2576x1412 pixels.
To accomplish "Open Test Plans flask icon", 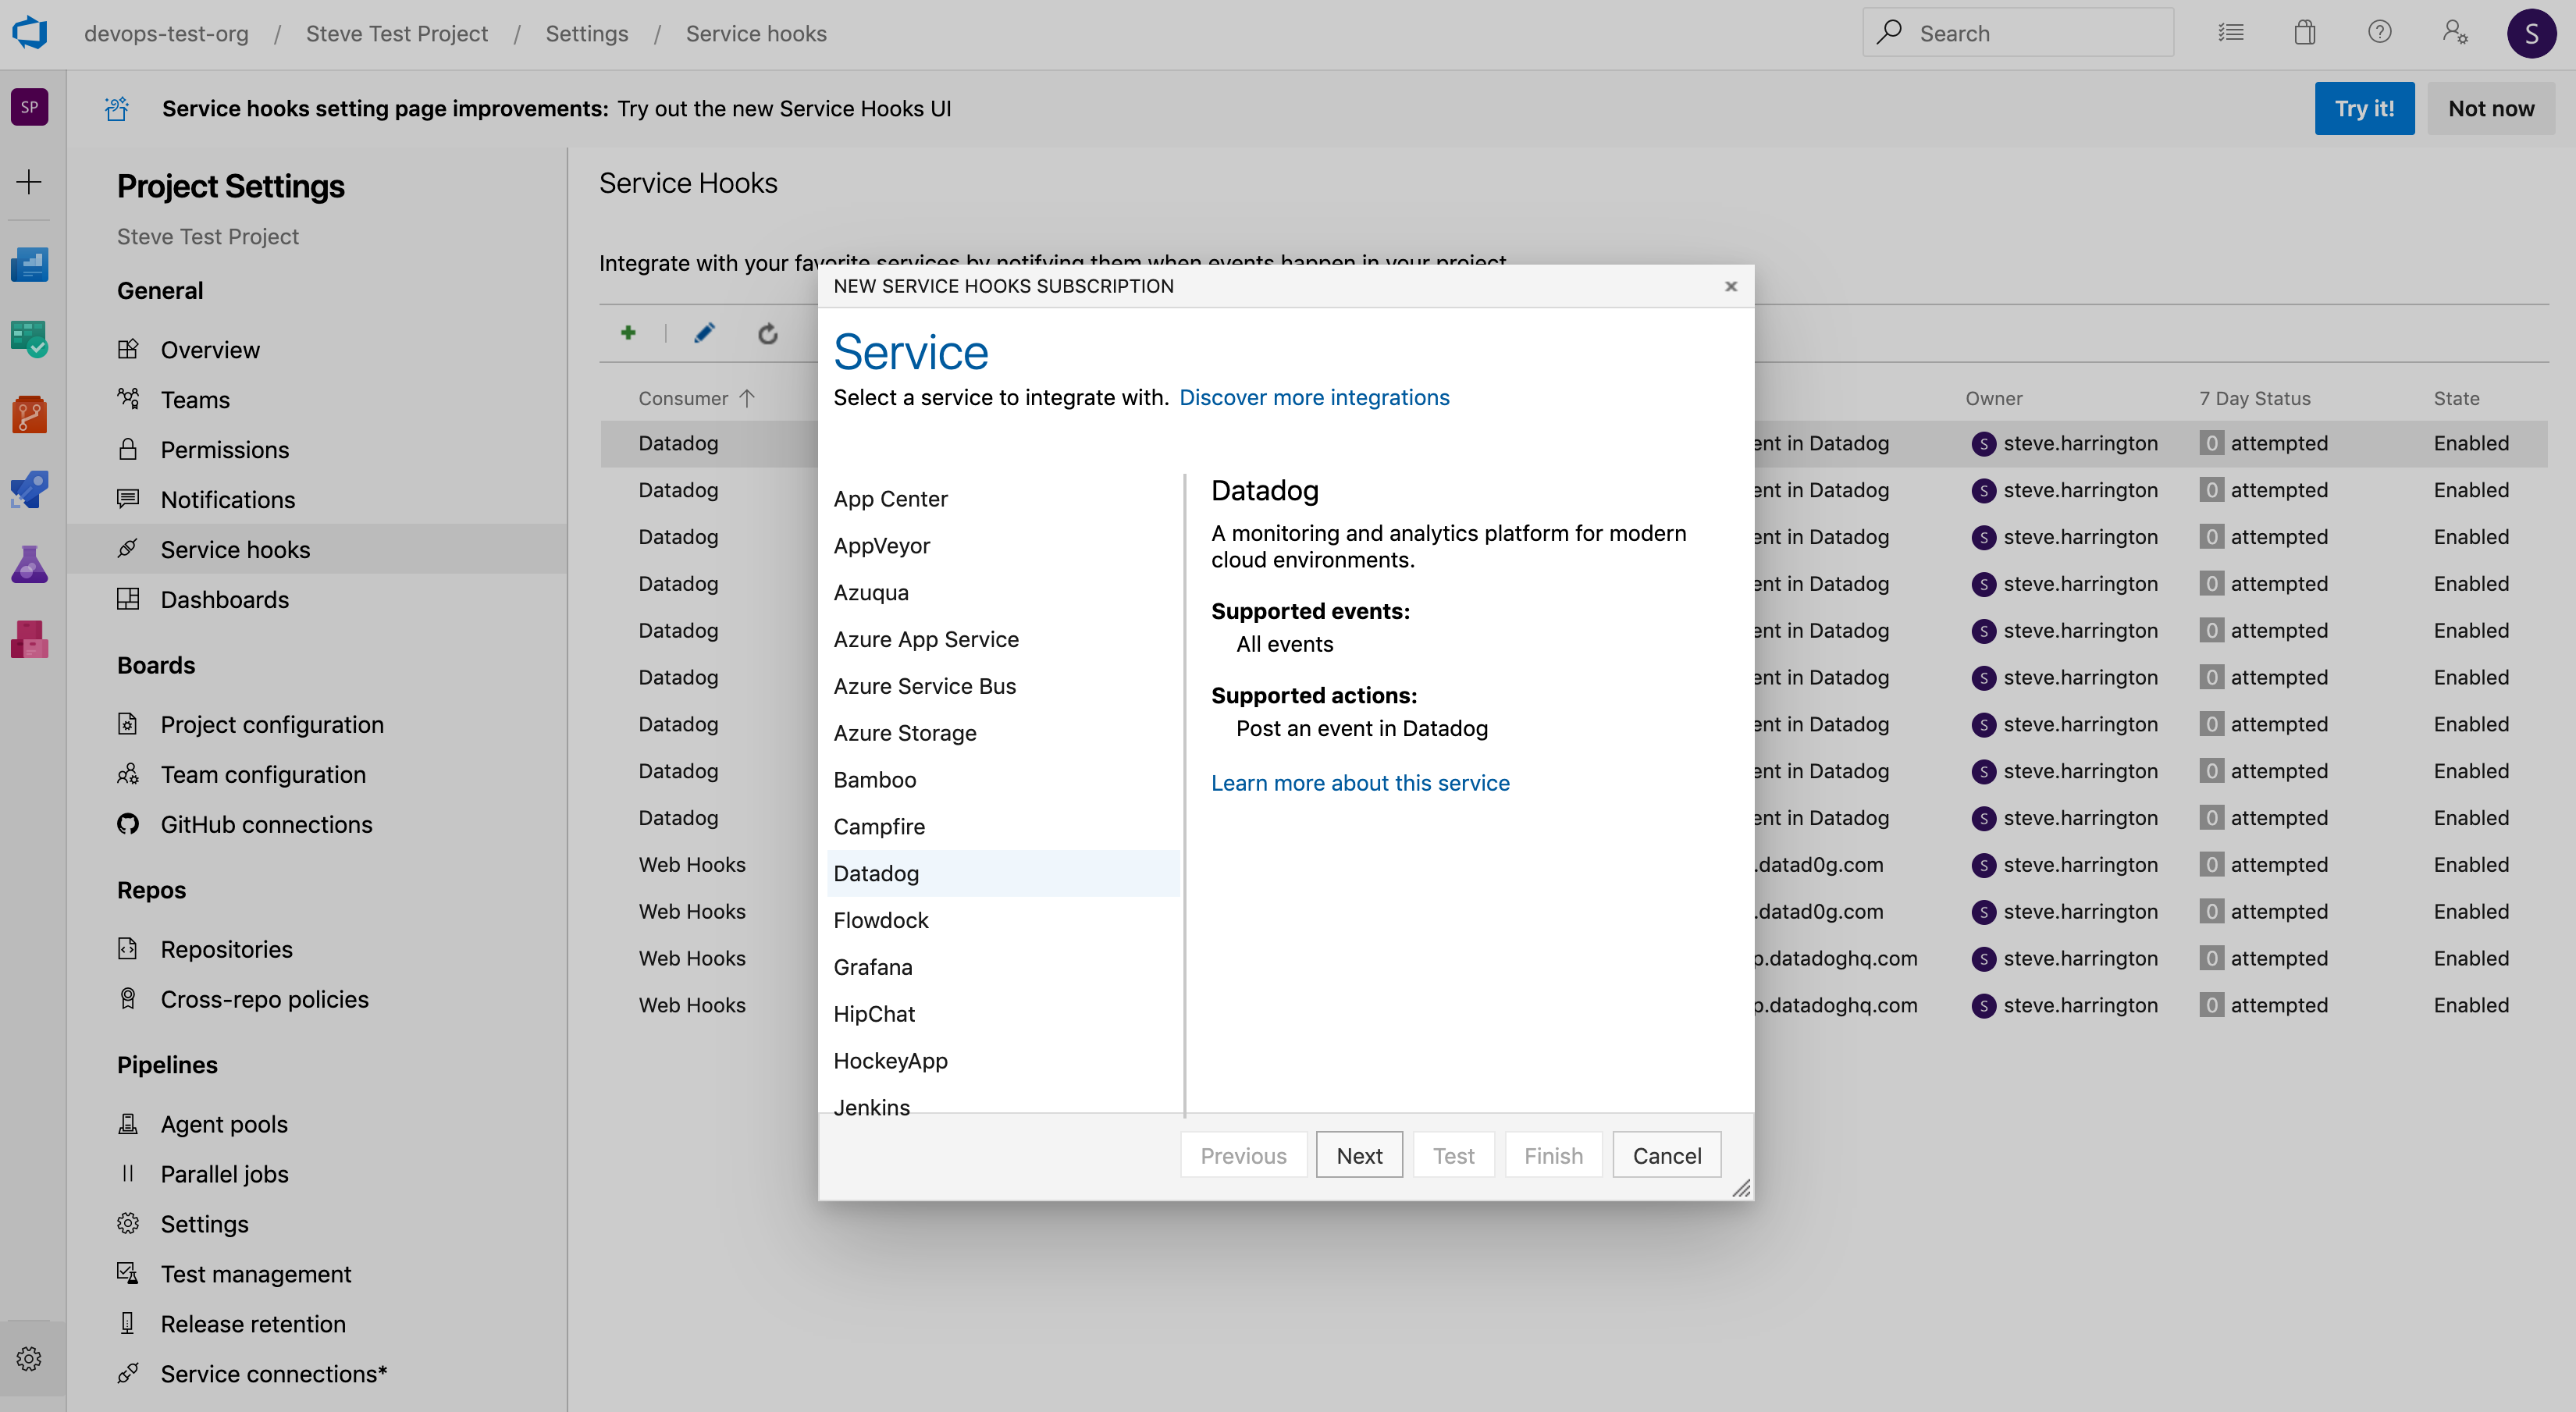I will pos(29,564).
